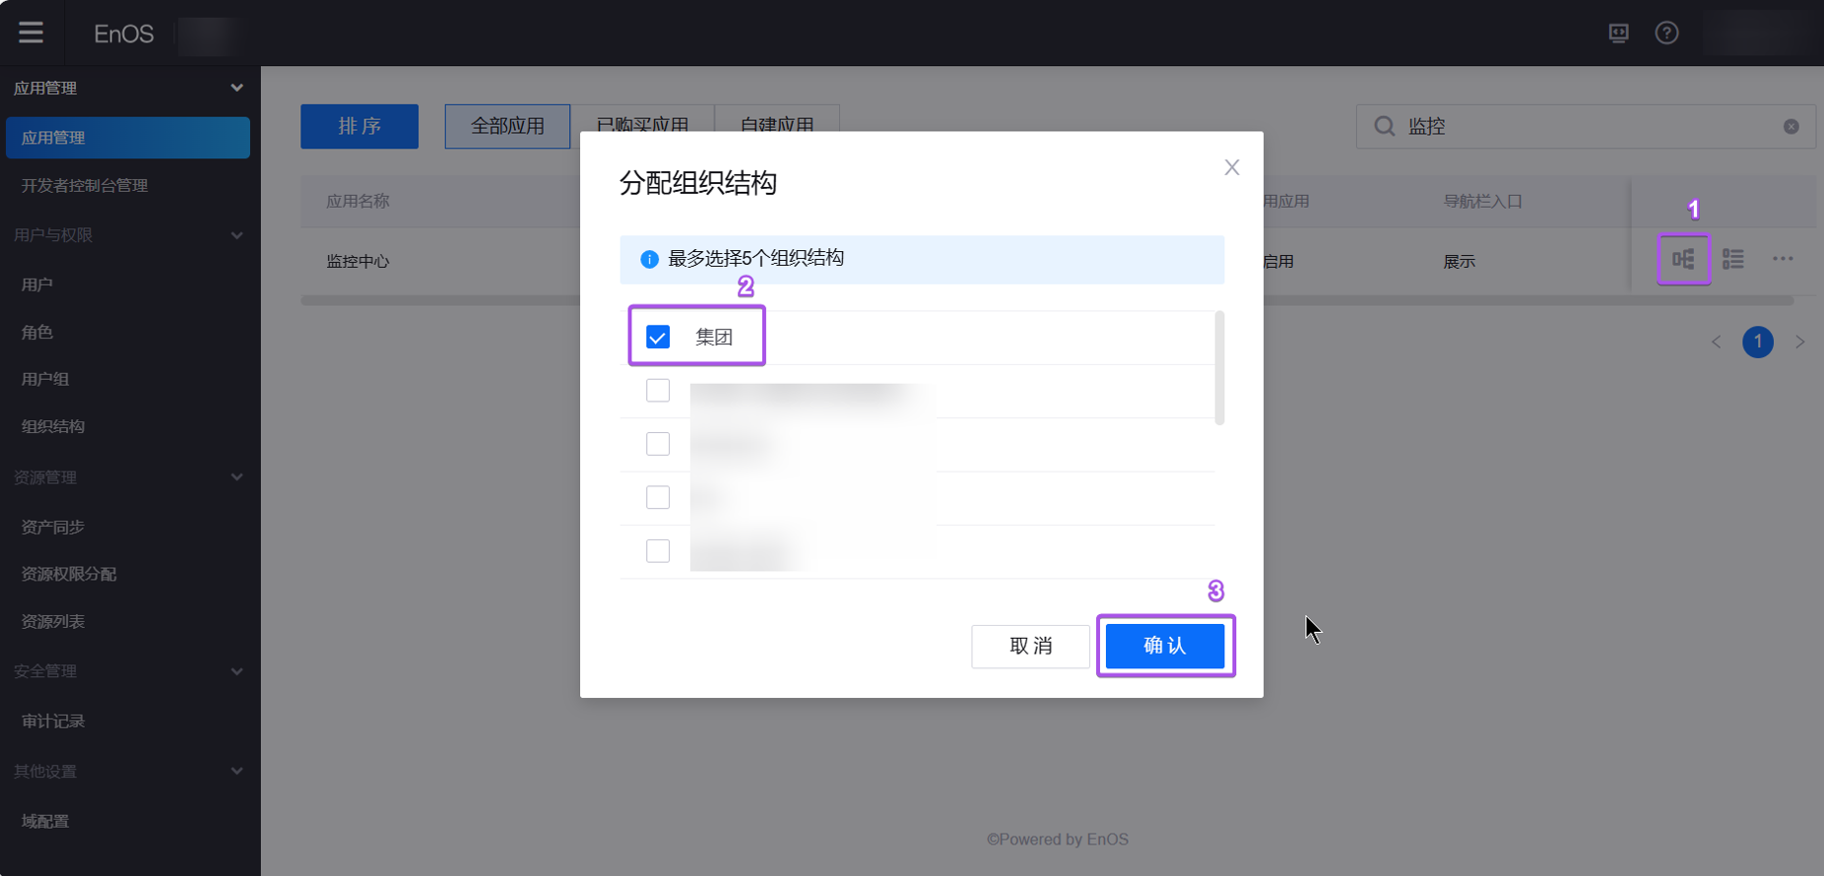Screen dimensions: 1824x876
Task: Click the monitor screen icon in header
Action: 1618,33
